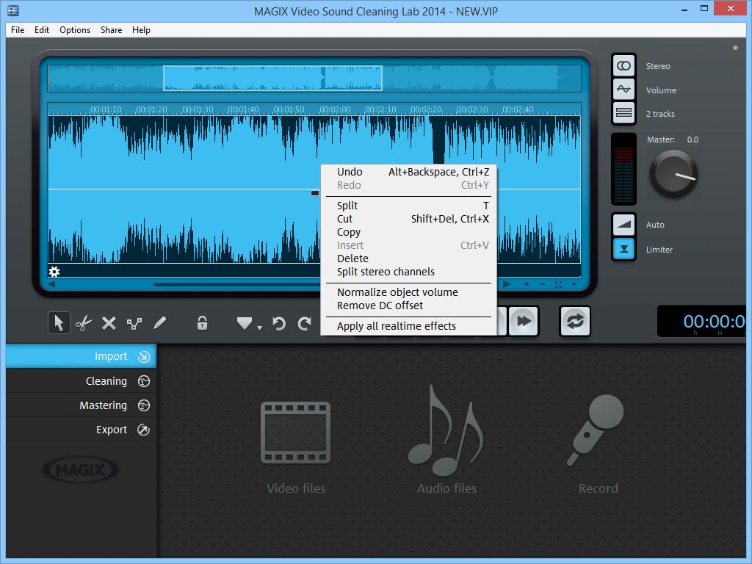
Task: Open the Options menu
Action: [75, 30]
